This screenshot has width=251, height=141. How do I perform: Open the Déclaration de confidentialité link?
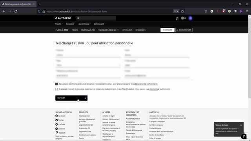[146, 84]
